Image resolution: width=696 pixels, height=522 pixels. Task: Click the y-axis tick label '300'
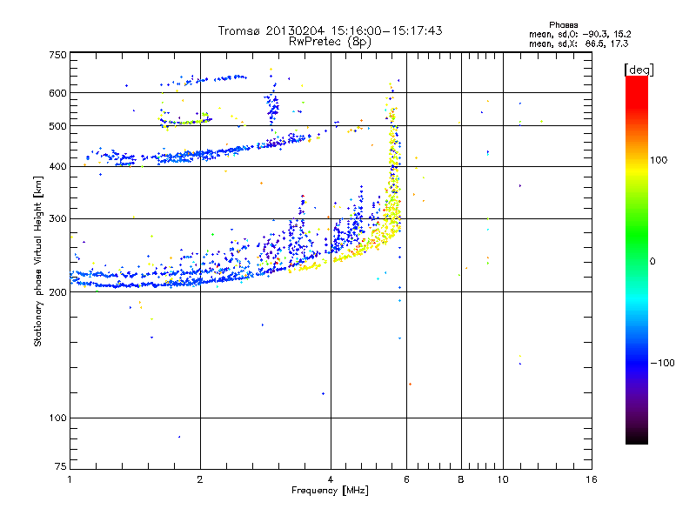57,219
